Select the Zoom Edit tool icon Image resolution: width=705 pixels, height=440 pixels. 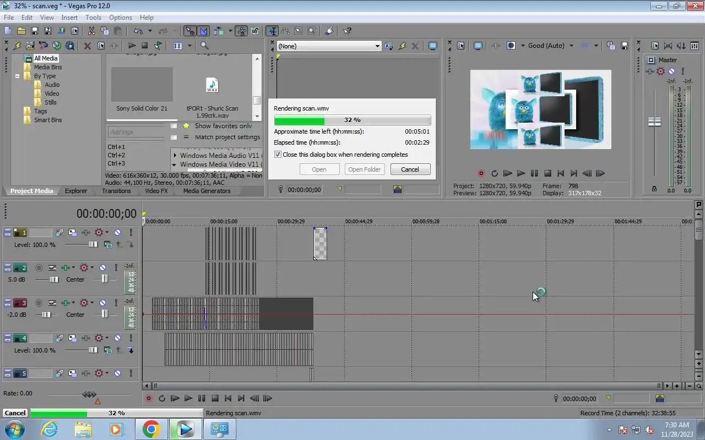coord(312,31)
